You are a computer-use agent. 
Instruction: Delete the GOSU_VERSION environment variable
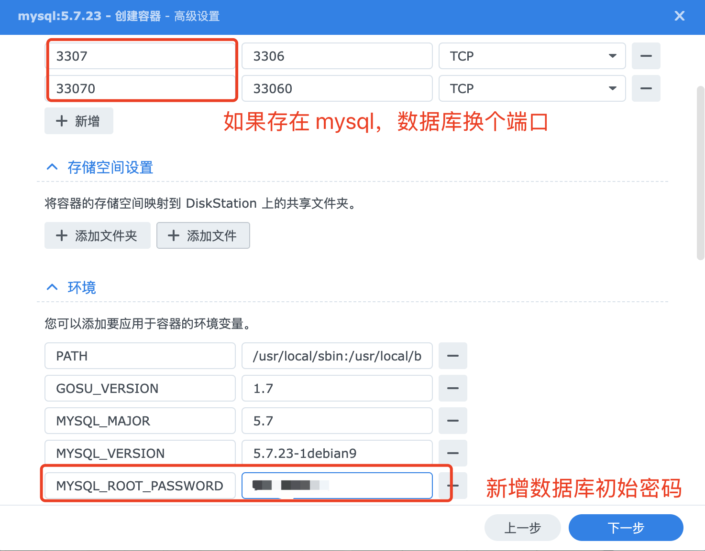[453, 388]
